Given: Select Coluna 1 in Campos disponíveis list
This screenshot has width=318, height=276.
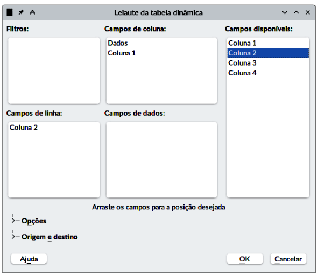Looking at the screenshot, I should pos(268,43).
